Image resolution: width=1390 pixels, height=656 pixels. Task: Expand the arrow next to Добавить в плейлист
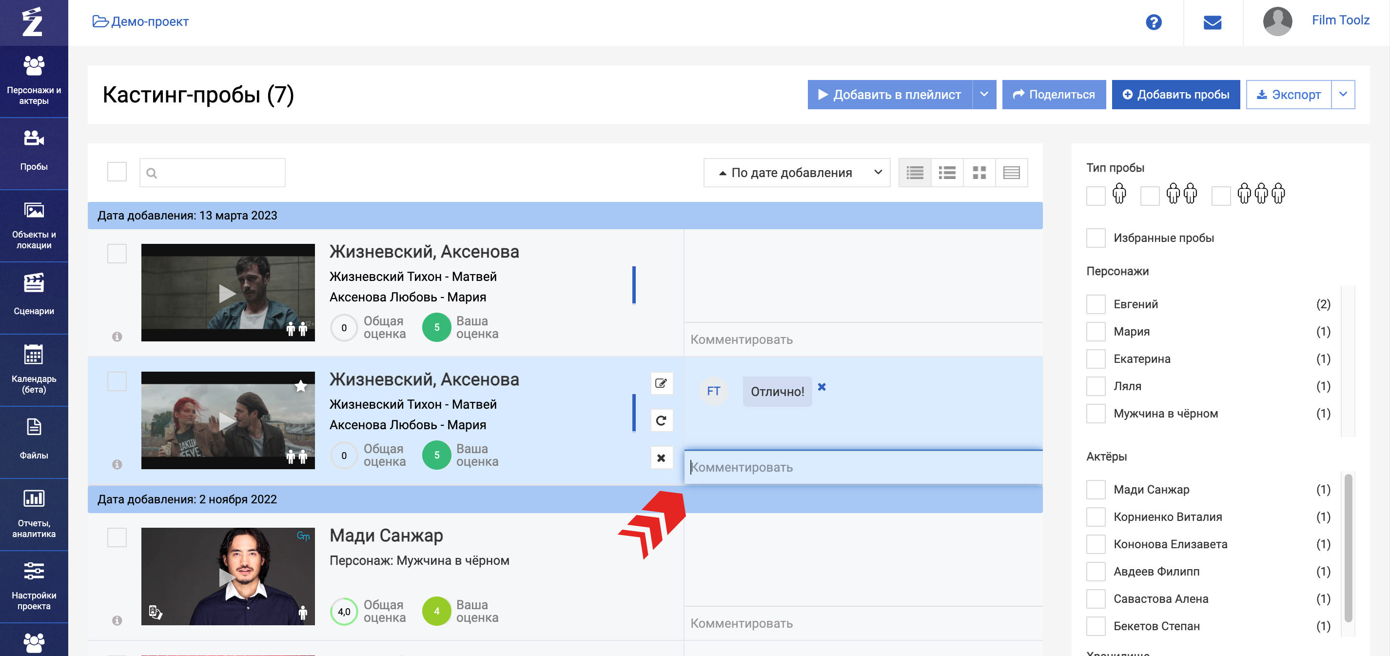984,95
